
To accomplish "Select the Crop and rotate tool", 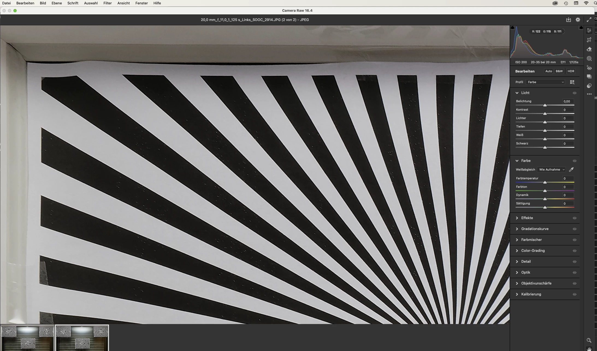I will click(x=589, y=40).
